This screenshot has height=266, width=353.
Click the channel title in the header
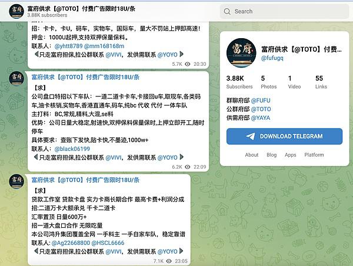point(81,9)
